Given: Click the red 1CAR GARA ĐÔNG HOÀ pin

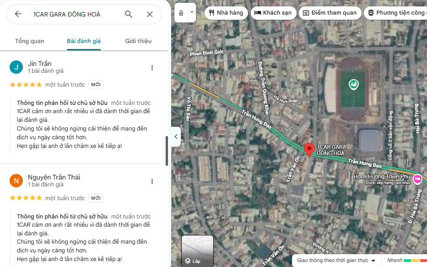Looking at the screenshot, I should pyautogui.click(x=309, y=150).
